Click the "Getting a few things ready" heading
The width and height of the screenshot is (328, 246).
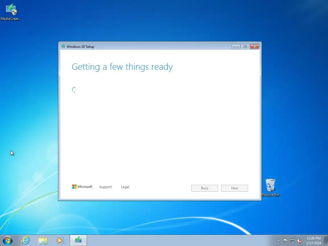click(122, 67)
